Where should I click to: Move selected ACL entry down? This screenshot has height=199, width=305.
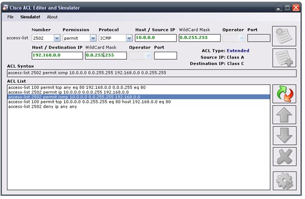(285, 136)
